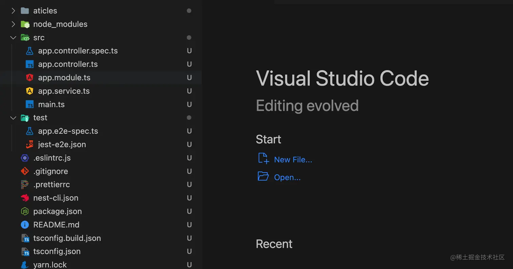Expand the node_modules folder chevron
This screenshot has width=513, height=269.
pos(13,24)
